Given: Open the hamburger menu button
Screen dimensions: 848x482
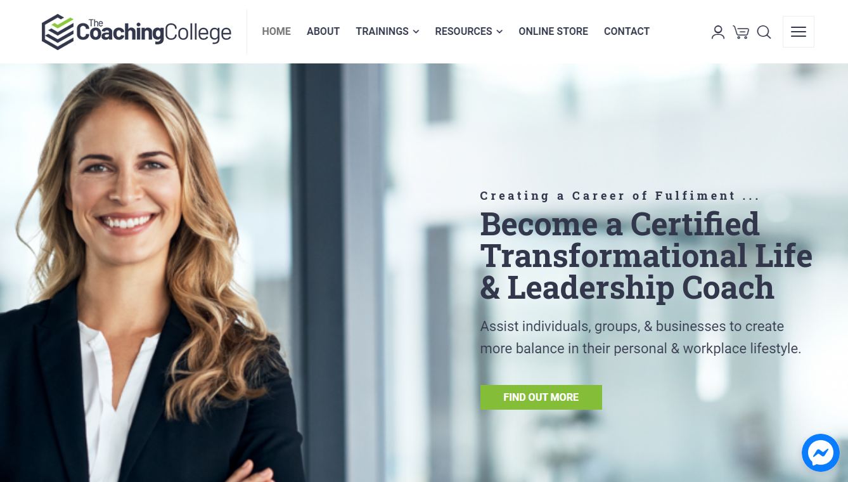Looking at the screenshot, I should tap(799, 32).
